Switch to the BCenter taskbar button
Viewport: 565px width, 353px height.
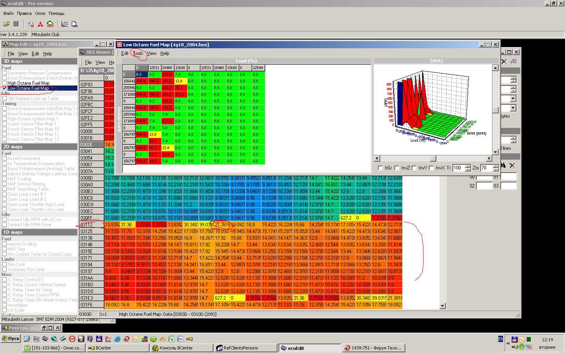click(x=118, y=348)
